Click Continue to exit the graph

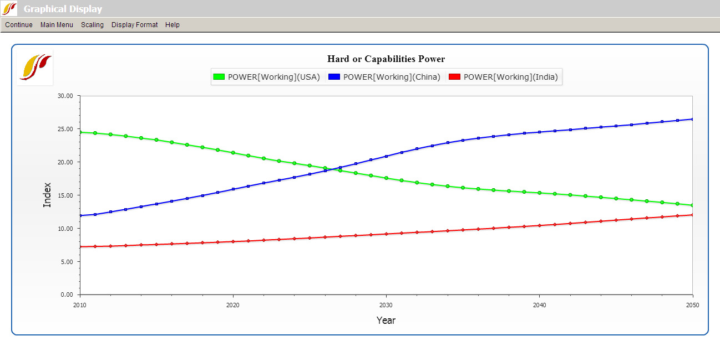click(x=18, y=24)
